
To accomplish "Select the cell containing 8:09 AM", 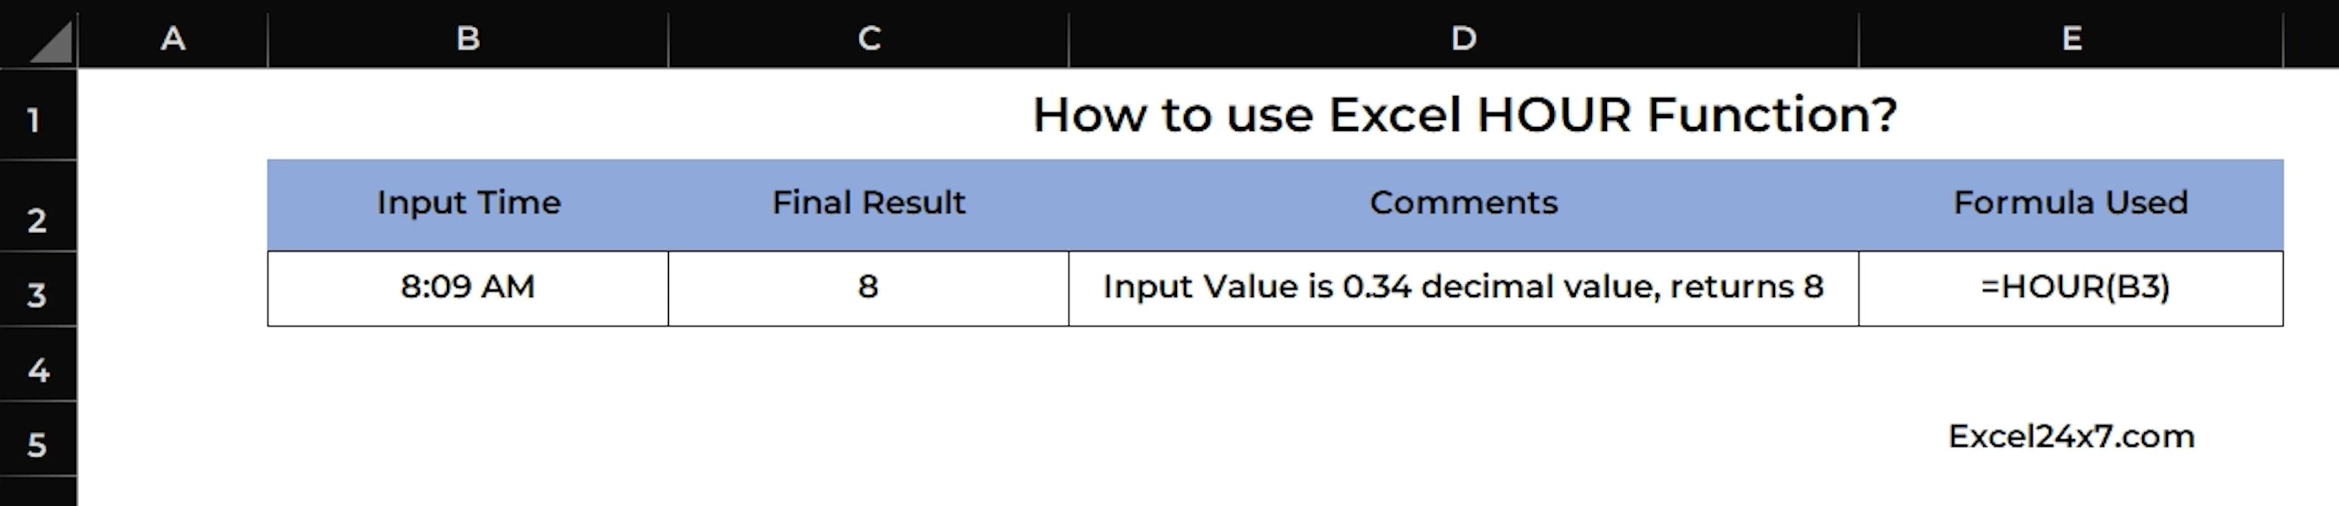I will [x=468, y=286].
